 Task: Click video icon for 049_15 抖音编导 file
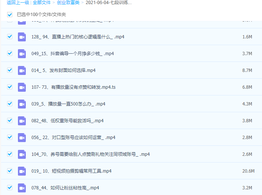tap(22, 54)
